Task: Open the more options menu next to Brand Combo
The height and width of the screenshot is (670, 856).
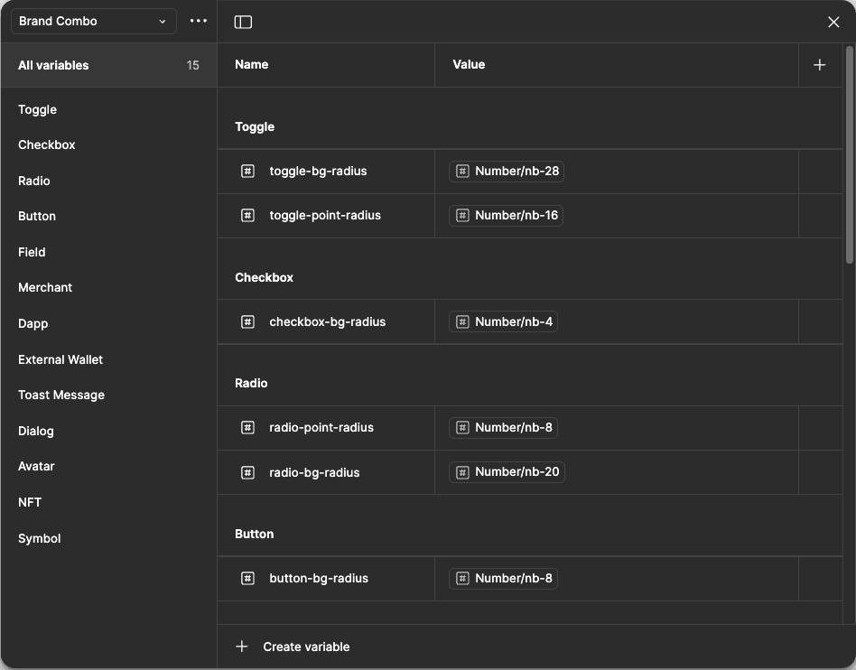Action: tap(198, 21)
